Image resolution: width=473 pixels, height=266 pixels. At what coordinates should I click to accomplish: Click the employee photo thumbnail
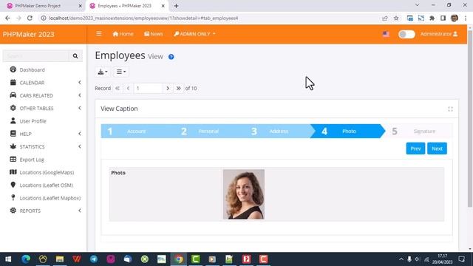pos(244,194)
